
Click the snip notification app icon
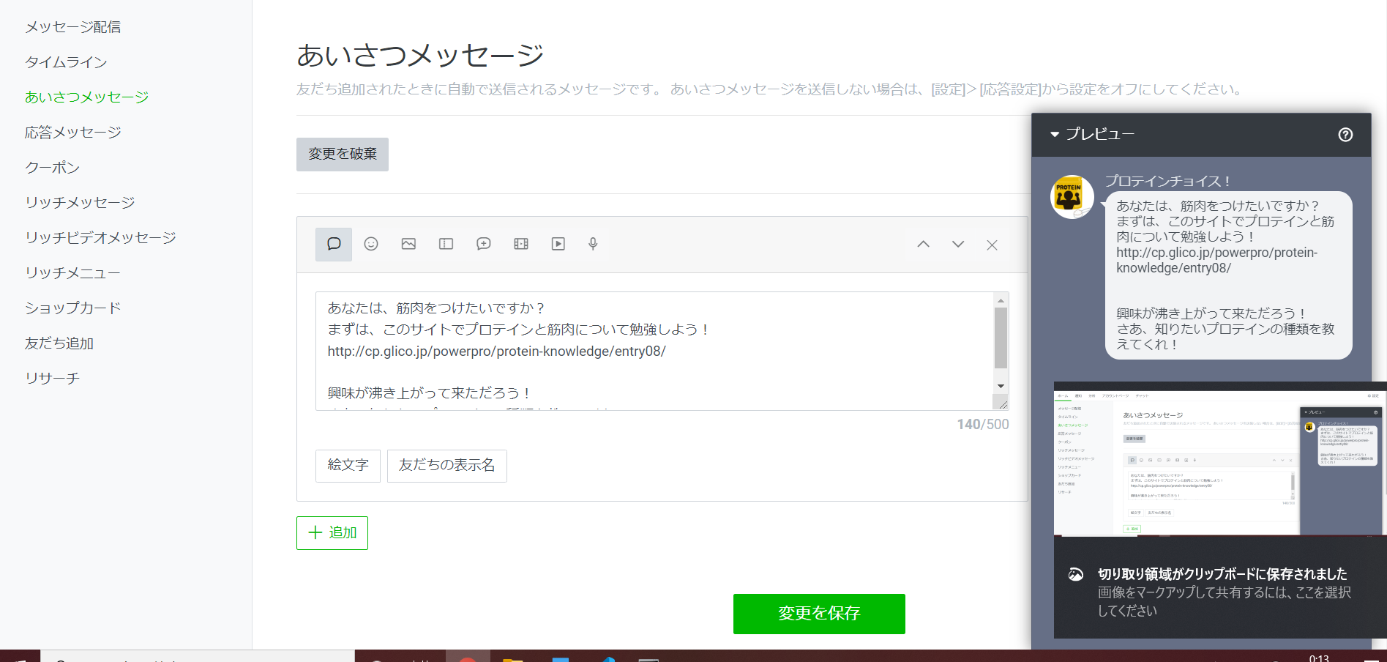point(1076,575)
